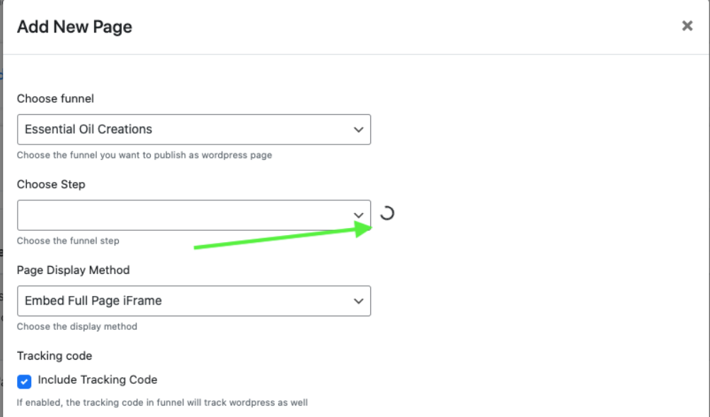The image size is (710, 417).
Task: Click the tracking code description text
Action: 162,403
